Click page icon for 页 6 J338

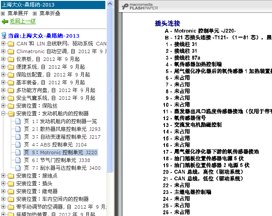pos(18,160)
